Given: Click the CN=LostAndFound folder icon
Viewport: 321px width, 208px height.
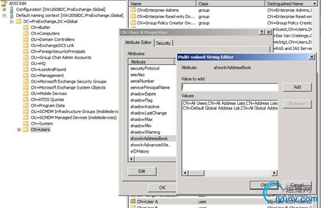Looking at the screenshot, I should [26, 70].
